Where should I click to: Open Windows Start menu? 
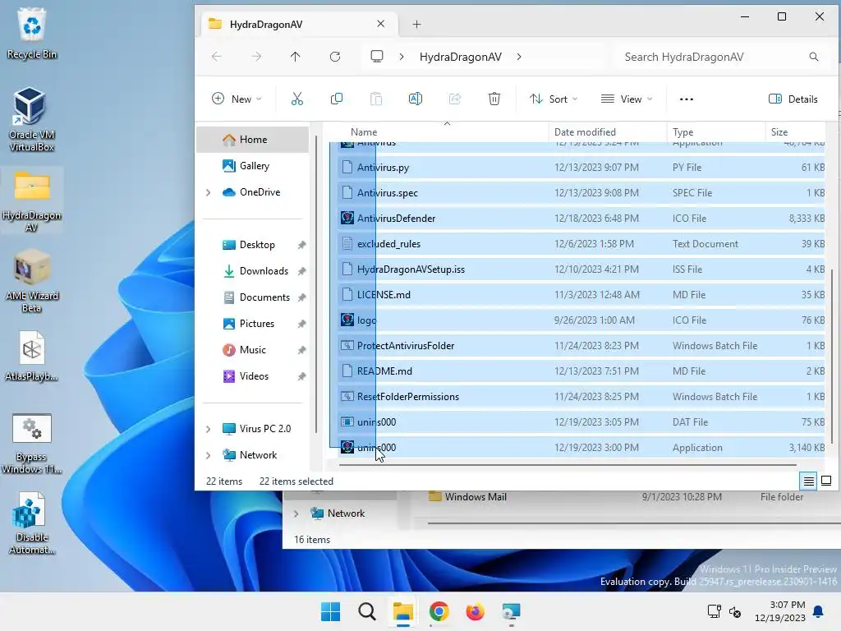pos(330,611)
